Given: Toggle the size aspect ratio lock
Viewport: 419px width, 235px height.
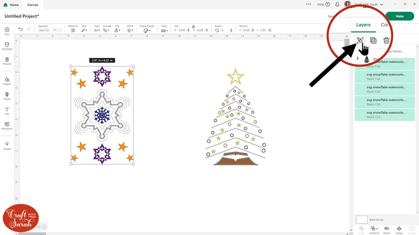Looking at the screenshot, I should click(x=193, y=27).
